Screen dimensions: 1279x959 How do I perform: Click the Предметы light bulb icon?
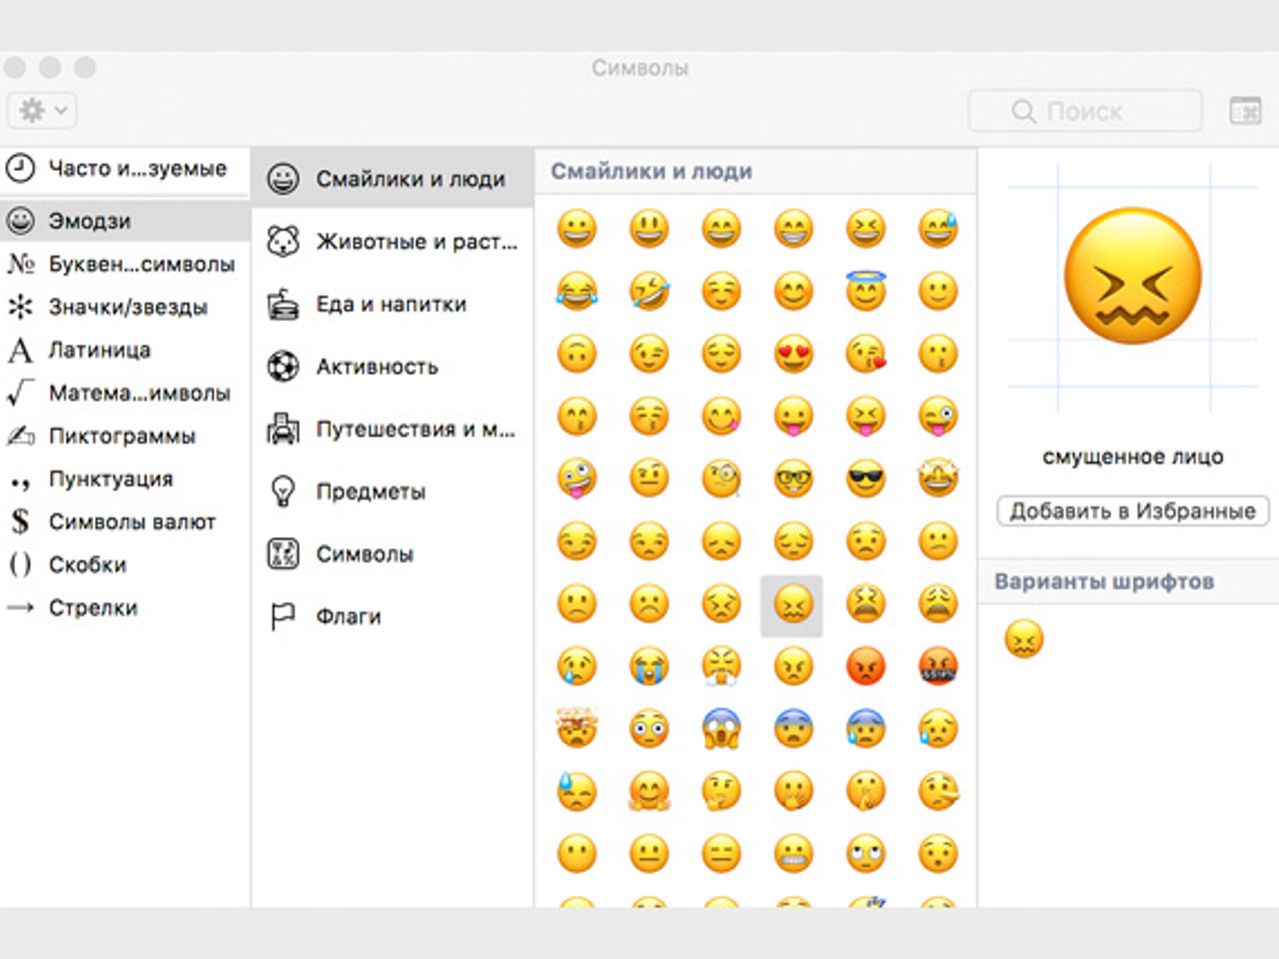(x=284, y=491)
